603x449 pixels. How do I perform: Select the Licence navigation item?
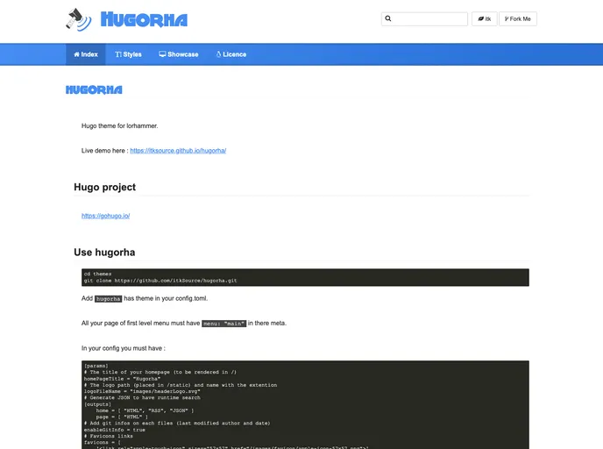[231, 54]
